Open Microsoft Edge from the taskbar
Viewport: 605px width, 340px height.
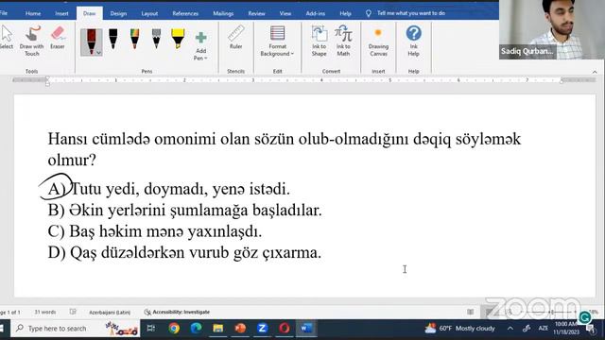pos(196,329)
